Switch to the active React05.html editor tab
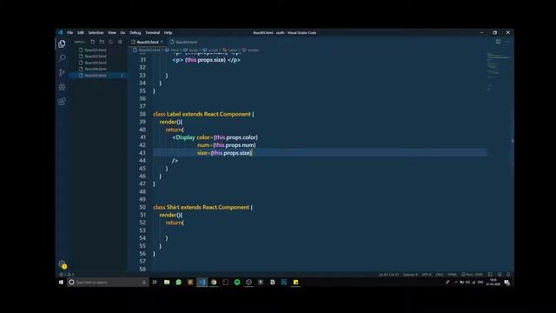This screenshot has height=313, width=556. pos(148,42)
